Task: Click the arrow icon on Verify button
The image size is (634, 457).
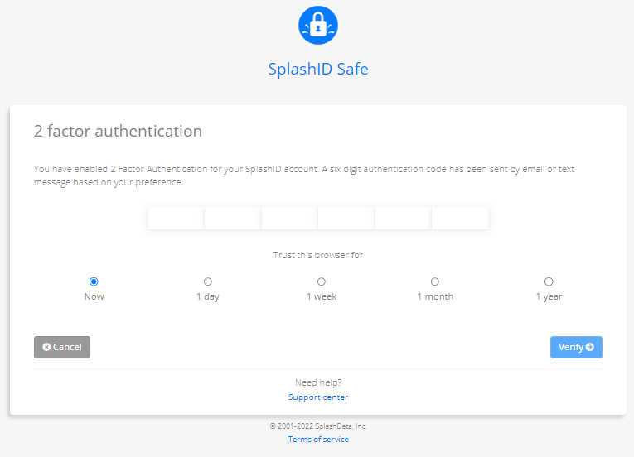Action: click(590, 347)
